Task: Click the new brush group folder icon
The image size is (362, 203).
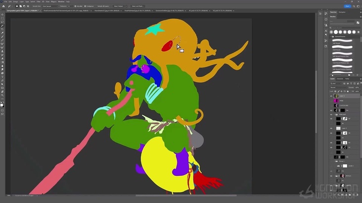Action: 349,75
